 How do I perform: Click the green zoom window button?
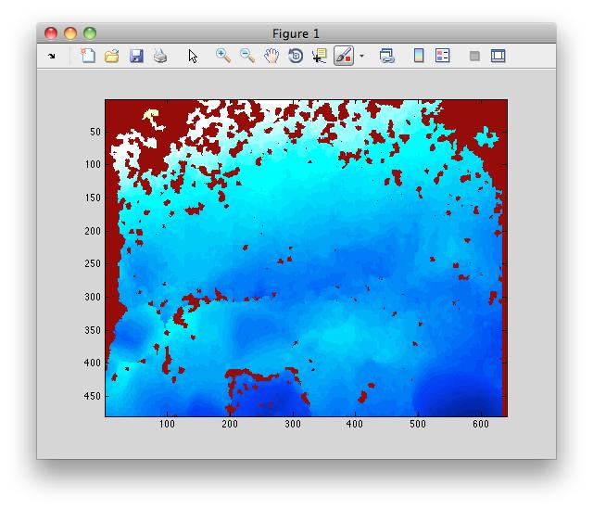[90, 33]
